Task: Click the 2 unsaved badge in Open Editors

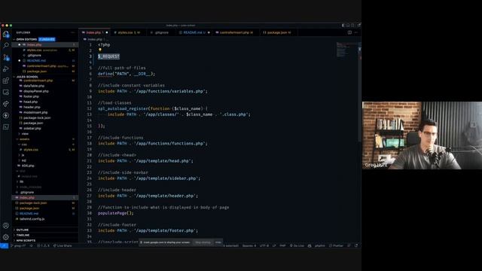Action: (47, 39)
